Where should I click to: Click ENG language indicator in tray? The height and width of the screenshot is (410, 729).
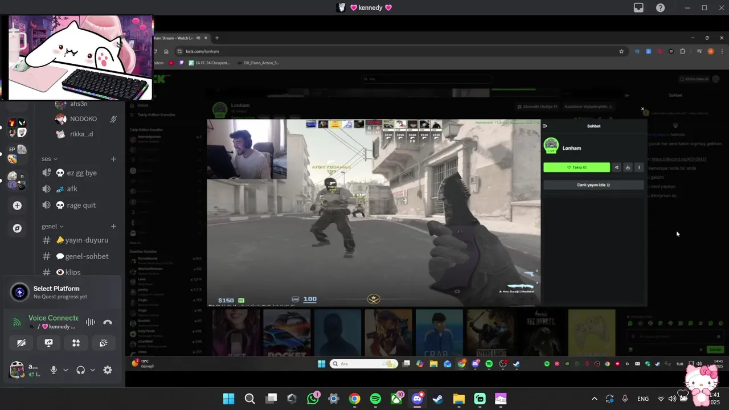(x=643, y=399)
